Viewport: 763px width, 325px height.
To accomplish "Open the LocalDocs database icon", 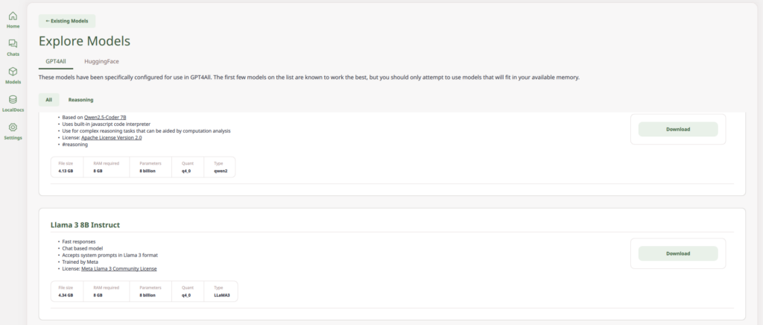I will 13,99.
